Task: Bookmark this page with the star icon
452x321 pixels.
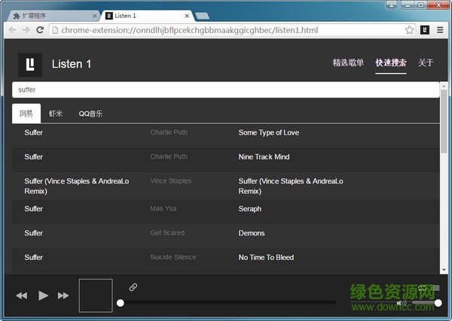Action: (410, 30)
